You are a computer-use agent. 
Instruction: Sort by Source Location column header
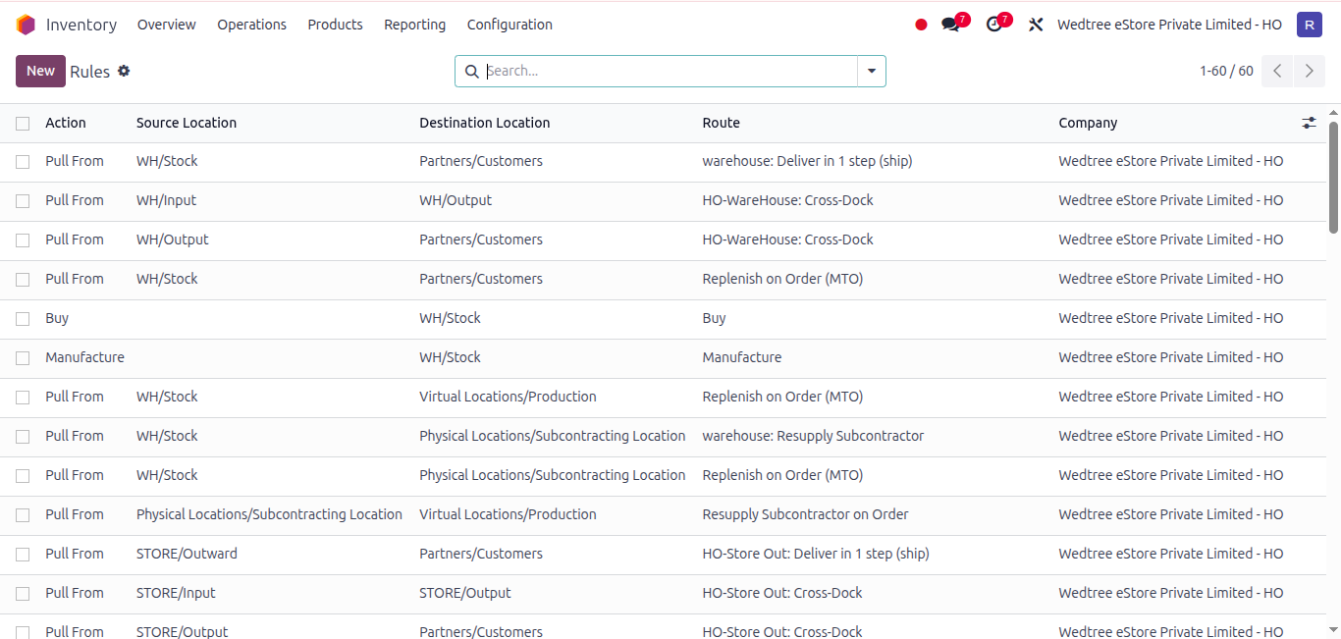(187, 123)
